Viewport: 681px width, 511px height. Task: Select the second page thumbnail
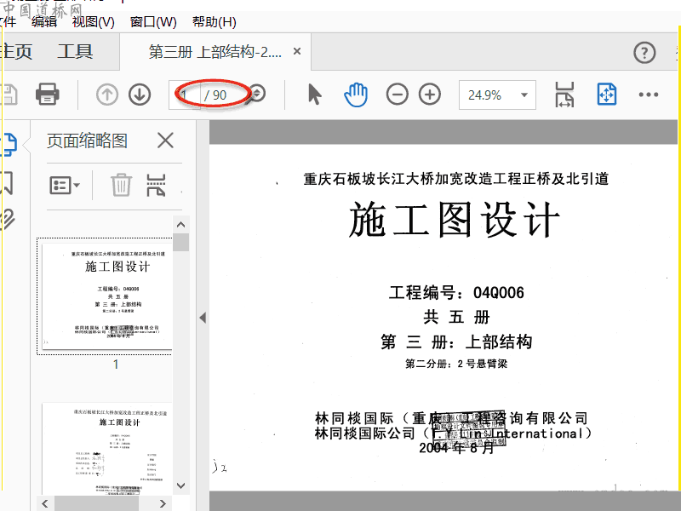coord(107,449)
